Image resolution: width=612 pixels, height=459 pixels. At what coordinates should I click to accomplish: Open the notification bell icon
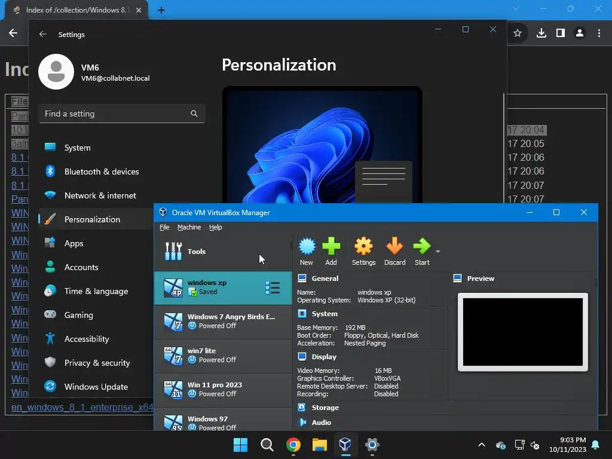[596, 445]
